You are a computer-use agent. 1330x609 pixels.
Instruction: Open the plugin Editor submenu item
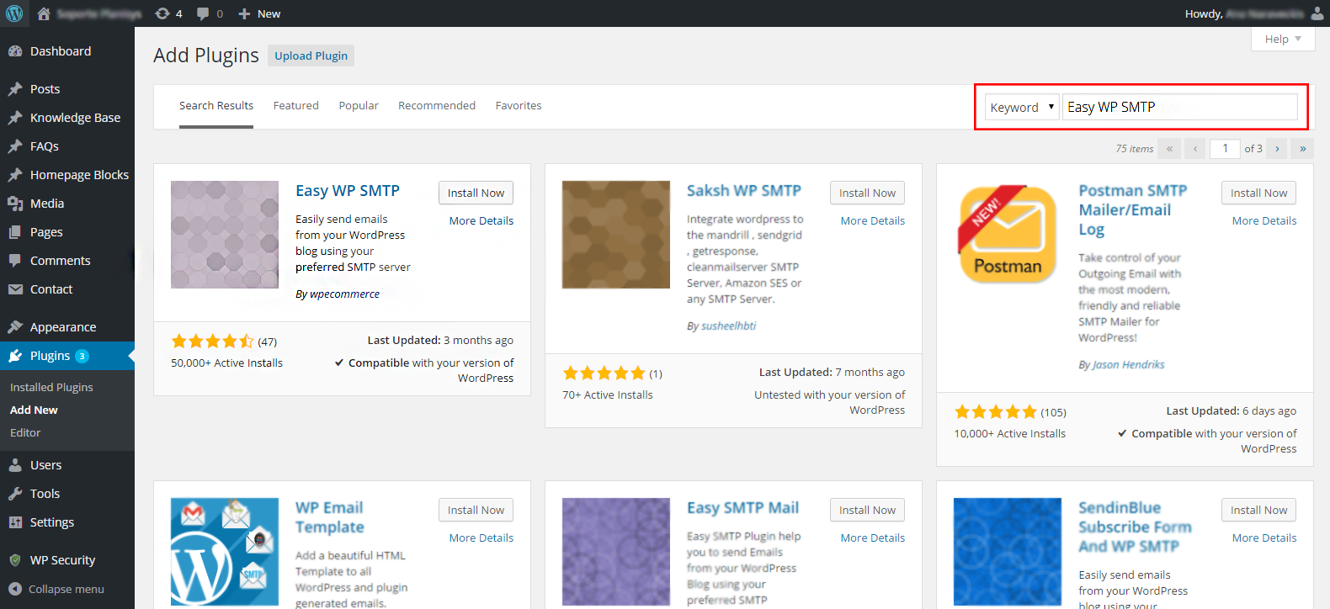coord(25,433)
